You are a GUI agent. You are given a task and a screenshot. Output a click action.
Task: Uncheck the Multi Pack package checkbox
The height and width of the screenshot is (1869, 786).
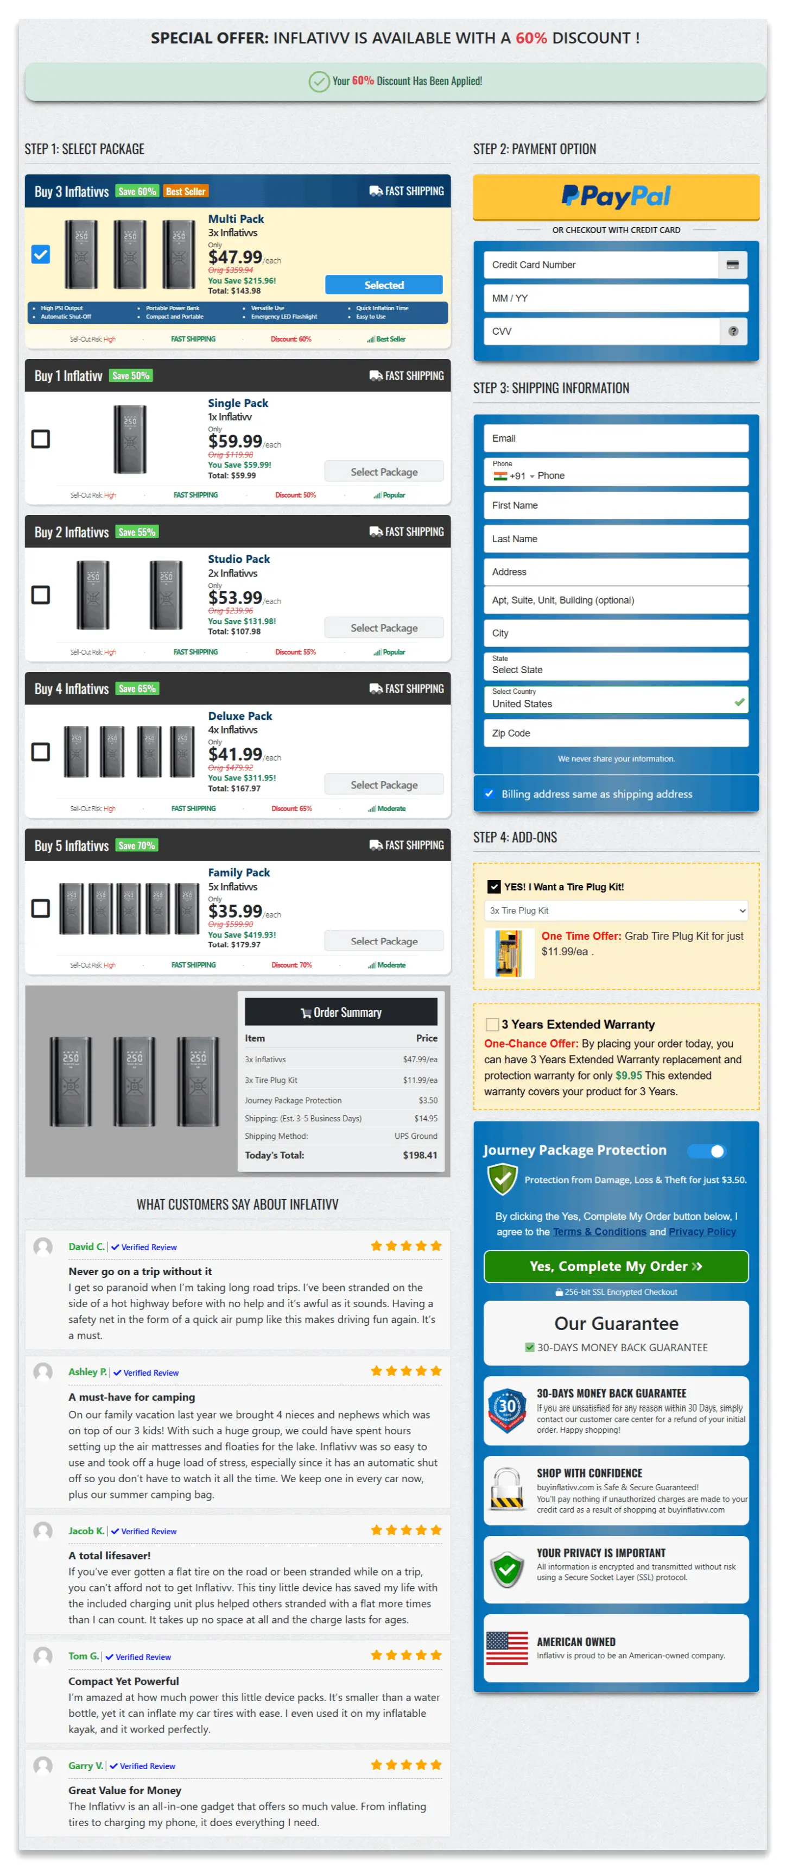[41, 255]
